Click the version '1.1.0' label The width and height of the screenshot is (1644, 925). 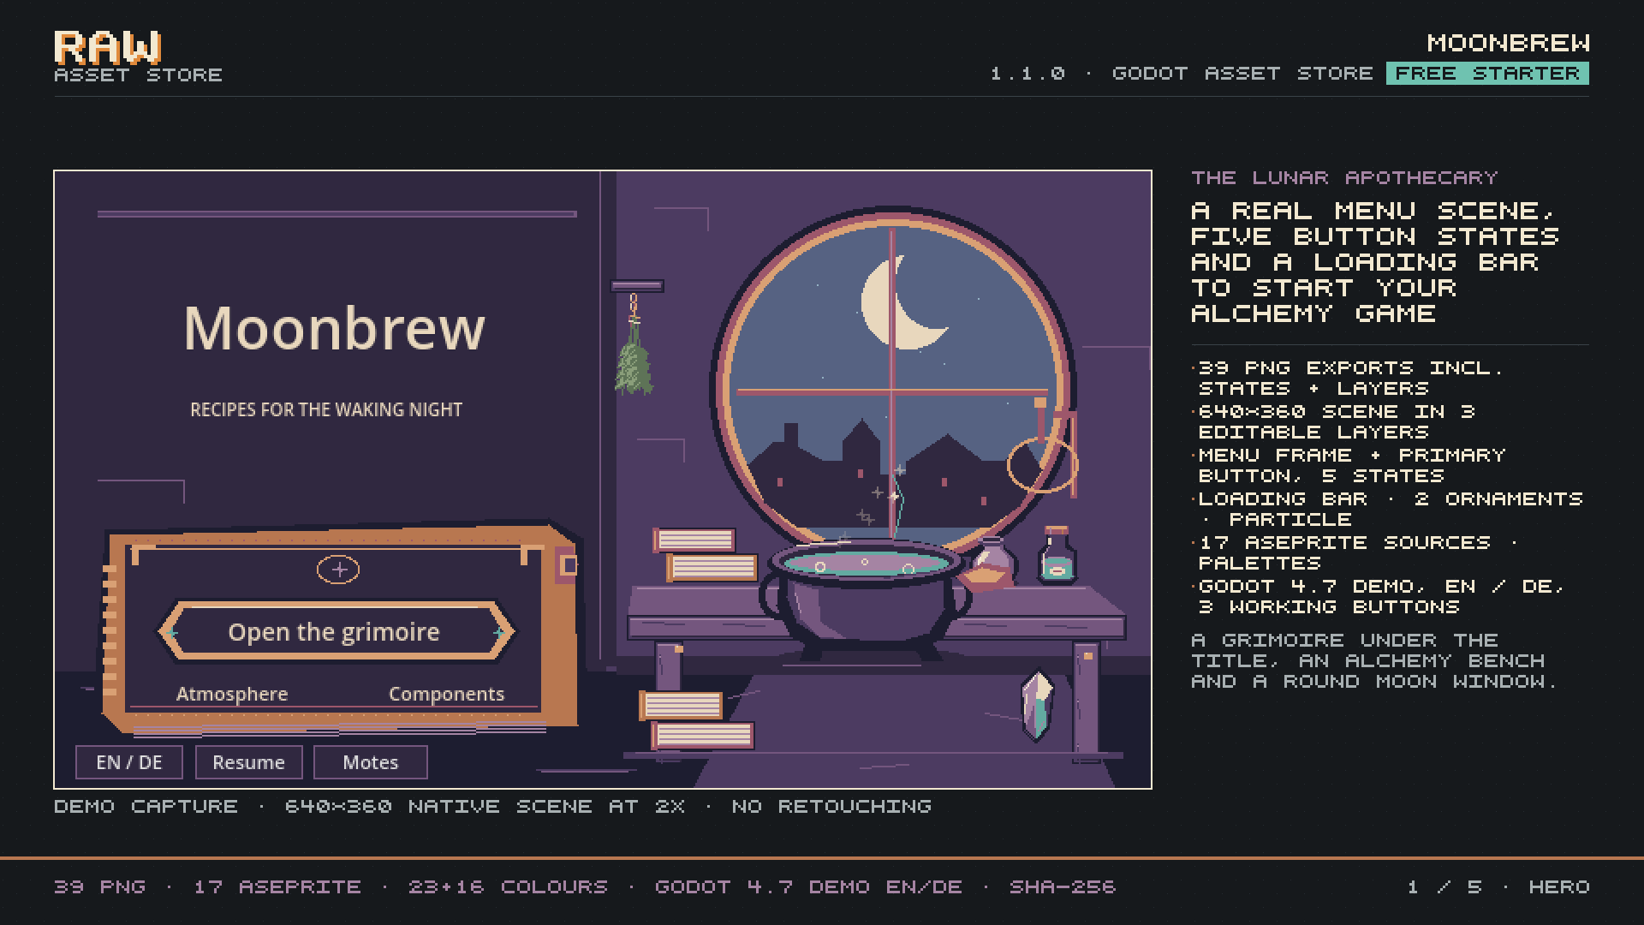pos(1027,74)
